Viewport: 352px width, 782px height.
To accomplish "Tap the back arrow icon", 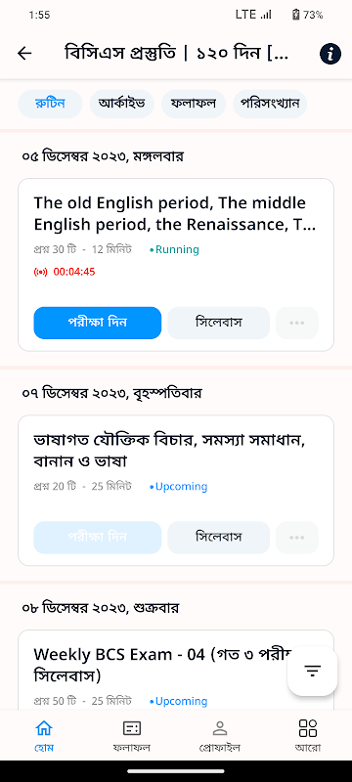I will click(24, 54).
